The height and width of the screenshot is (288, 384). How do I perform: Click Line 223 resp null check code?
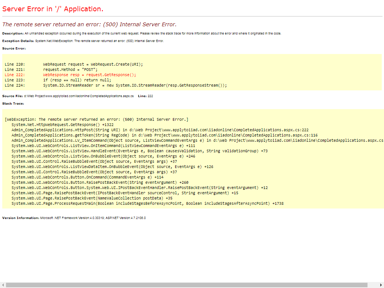pyautogui.click(x=77, y=80)
